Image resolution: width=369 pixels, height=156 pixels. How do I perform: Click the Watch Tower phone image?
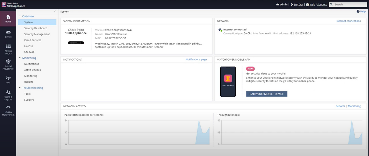pos(228,82)
